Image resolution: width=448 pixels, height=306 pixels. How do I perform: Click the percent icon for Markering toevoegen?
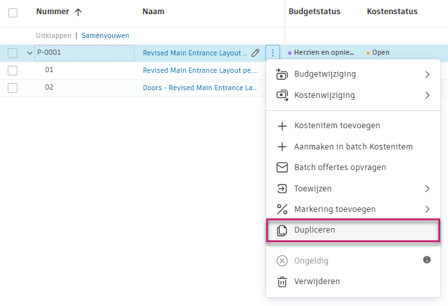[x=282, y=209]
